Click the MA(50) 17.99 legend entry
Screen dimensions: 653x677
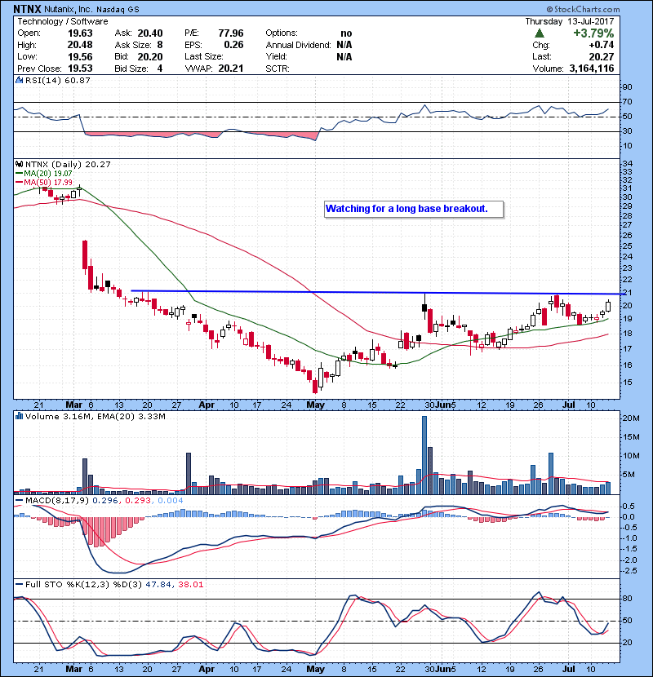[43, 182]
